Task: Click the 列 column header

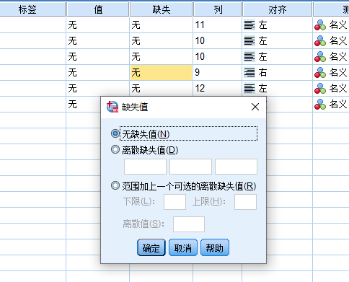Action: [218, 9]
